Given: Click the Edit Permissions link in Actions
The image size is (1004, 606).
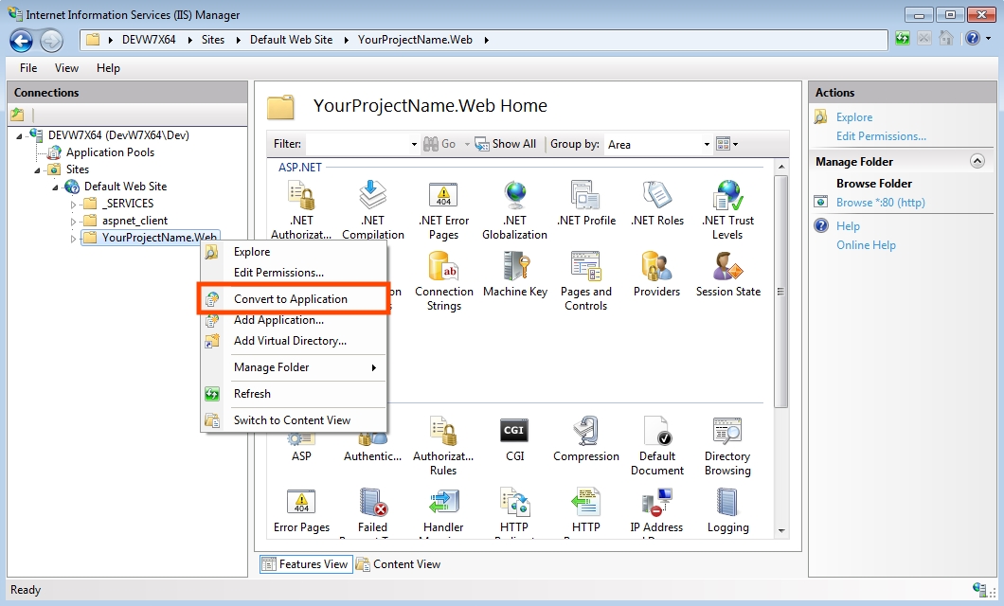Looking at the screenshot, I should (x=881, y=136).
